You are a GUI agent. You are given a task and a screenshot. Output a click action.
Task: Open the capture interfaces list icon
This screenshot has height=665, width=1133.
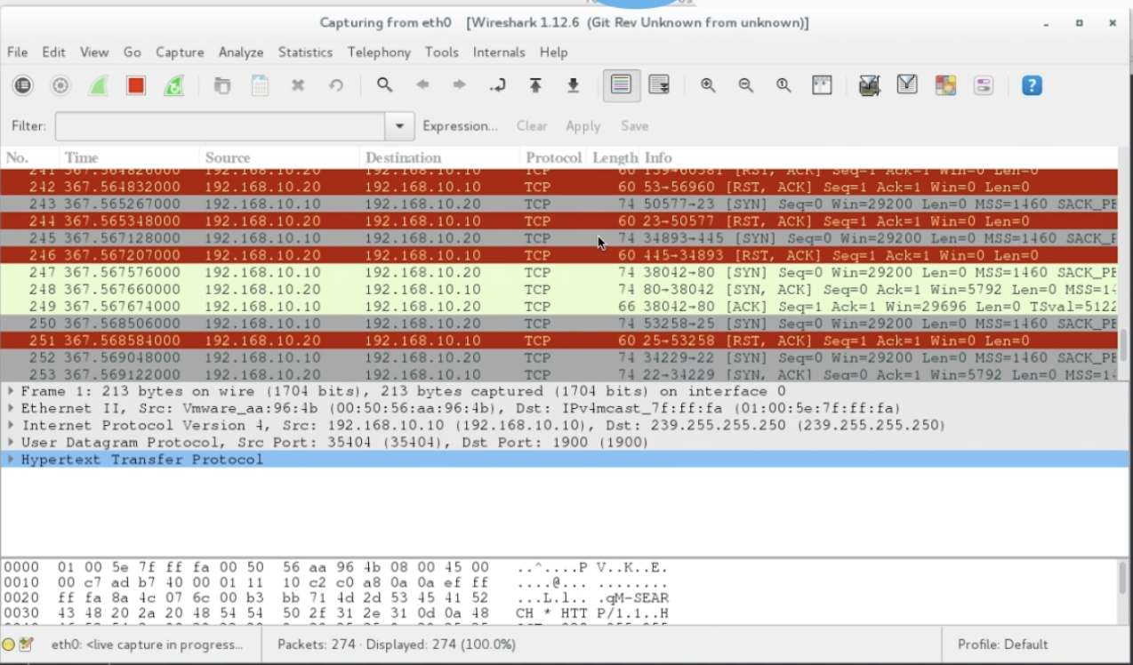point(22,85)
